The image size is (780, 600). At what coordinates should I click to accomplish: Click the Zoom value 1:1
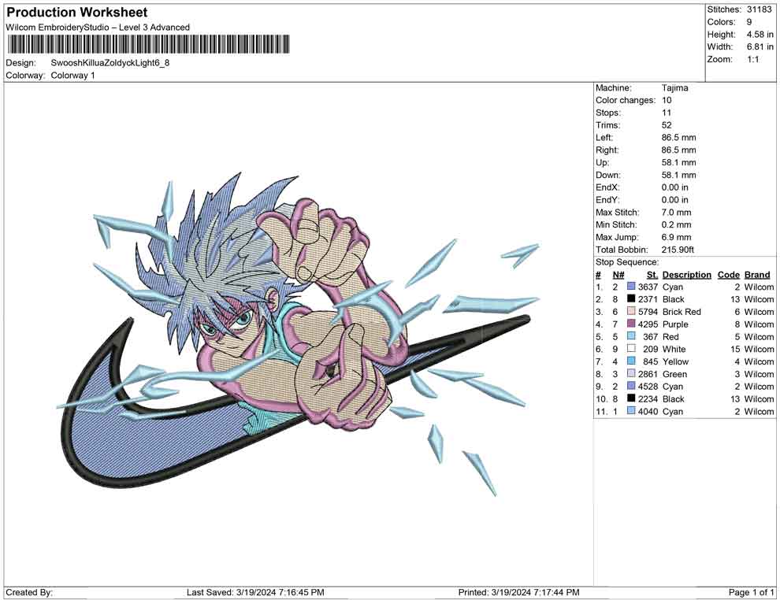coord(752,59)
